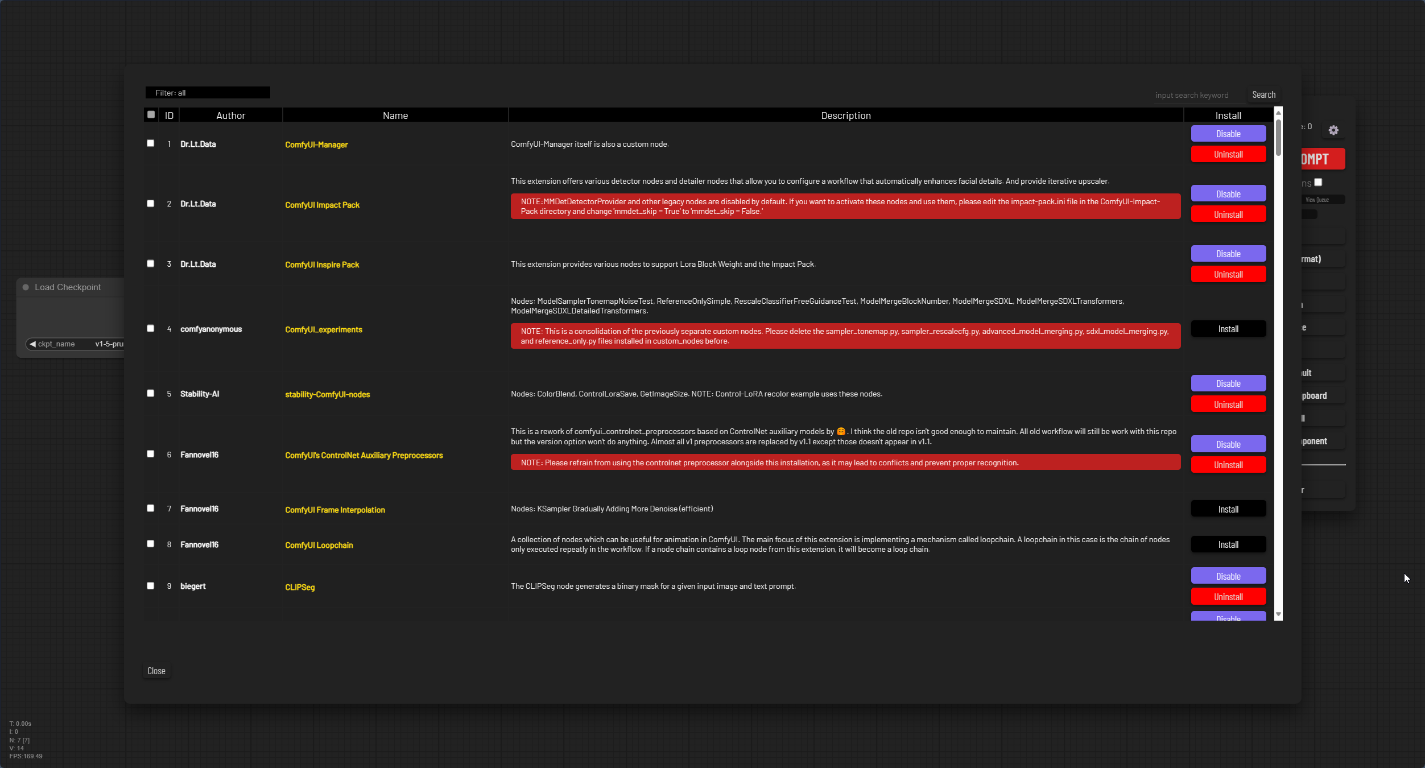Click the Description column header
Screen dimensions: 1425x768
(x=846, y=115)
